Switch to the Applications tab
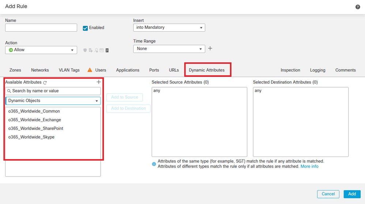This screenshot has height=204, width=365. coord(128,70)
